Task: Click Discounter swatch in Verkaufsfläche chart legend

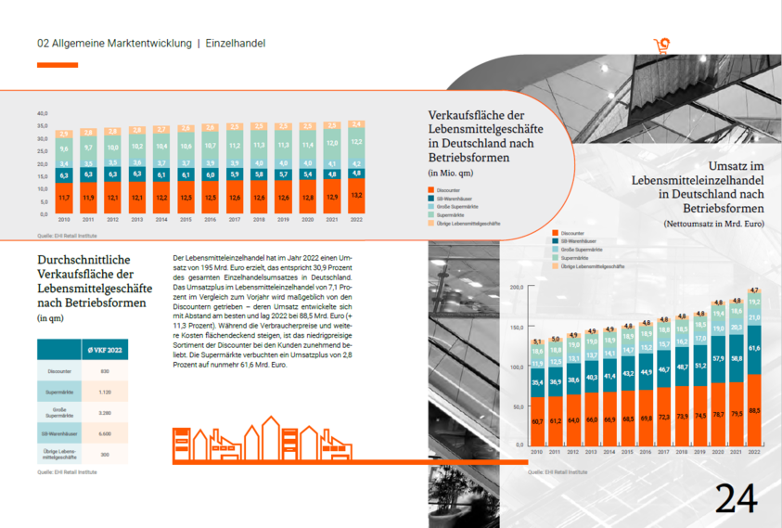Action: (x=431, y=190)
